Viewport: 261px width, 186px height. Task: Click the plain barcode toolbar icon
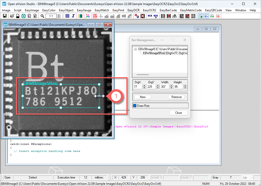(x=163, y=16)
